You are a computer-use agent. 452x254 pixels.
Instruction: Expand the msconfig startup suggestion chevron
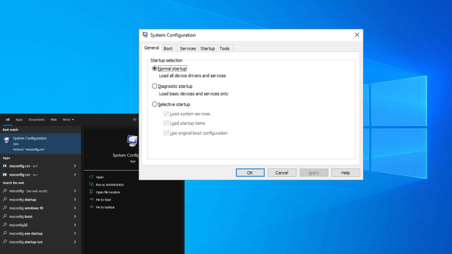coord(75,199)
